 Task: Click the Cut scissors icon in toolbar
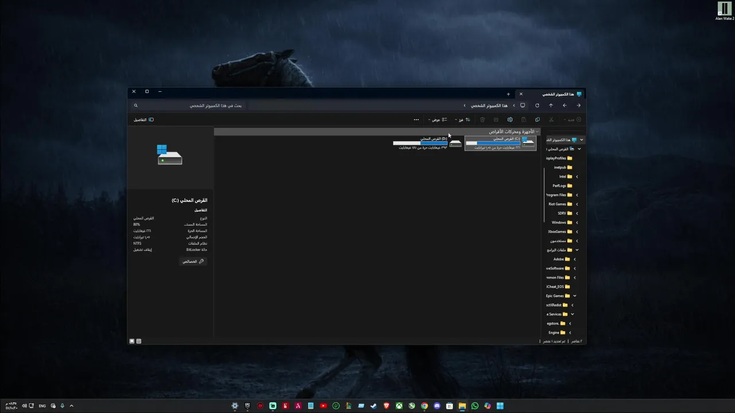pyautogui.click(x=551, y=120)
